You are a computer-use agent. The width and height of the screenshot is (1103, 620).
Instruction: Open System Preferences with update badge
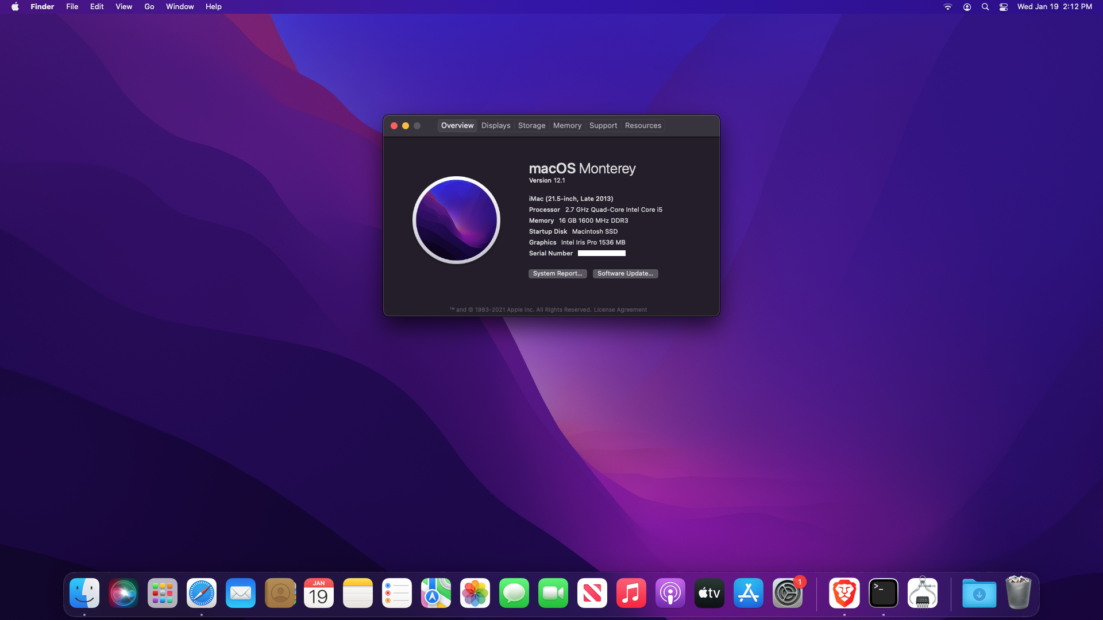coord(788,593)
